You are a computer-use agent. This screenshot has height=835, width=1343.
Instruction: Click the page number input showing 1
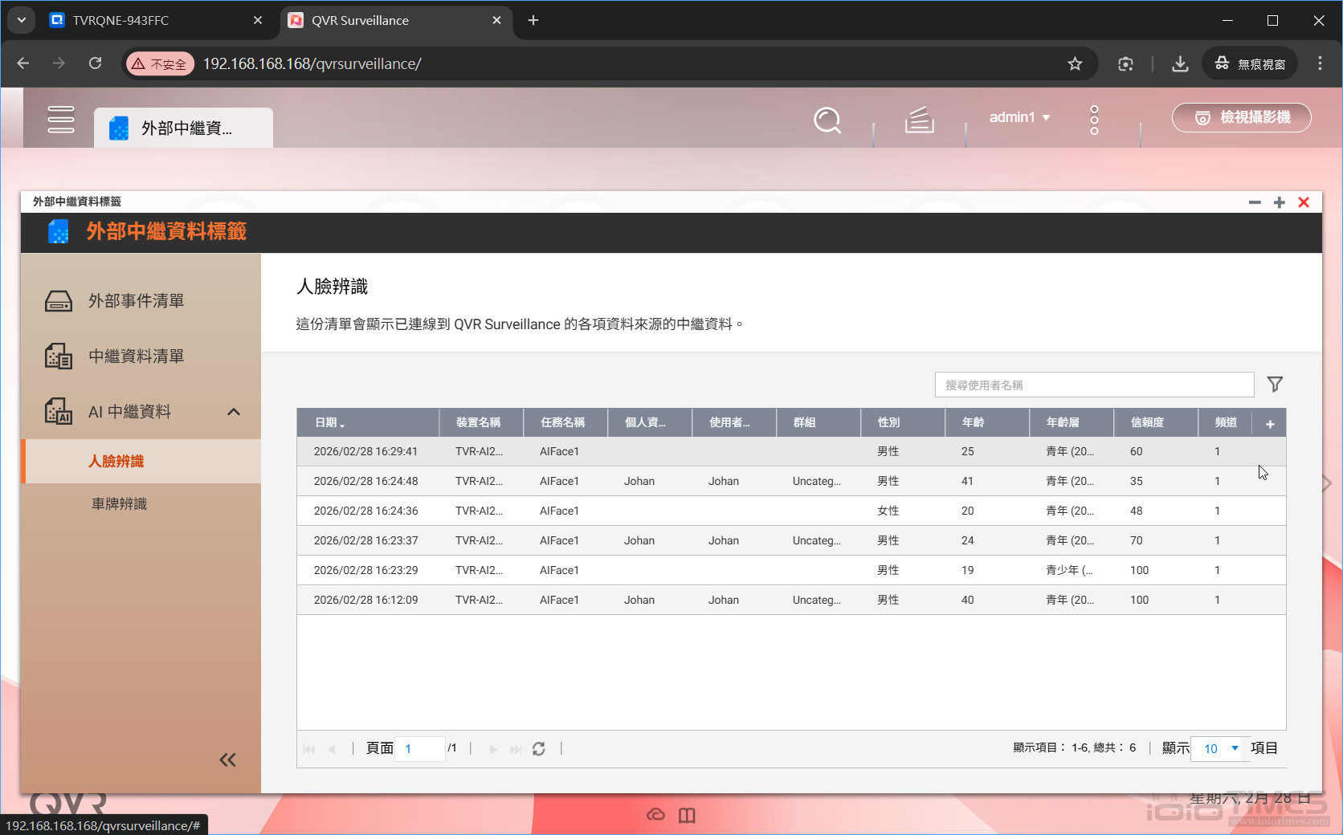(x=419, y=748)
